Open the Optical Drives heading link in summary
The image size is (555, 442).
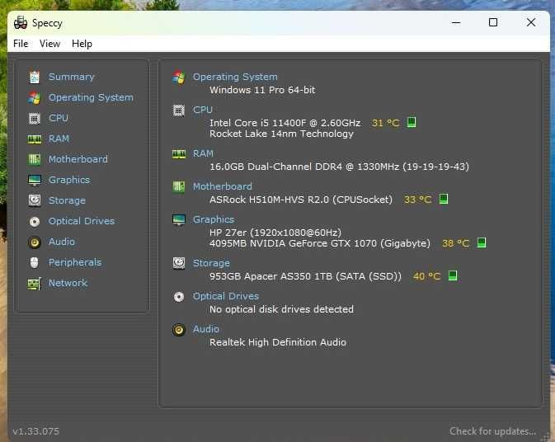(x=226, y=296)
